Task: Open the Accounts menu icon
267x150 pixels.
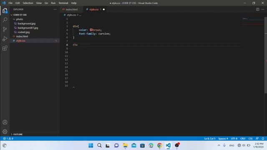Action: pos(5,122)
